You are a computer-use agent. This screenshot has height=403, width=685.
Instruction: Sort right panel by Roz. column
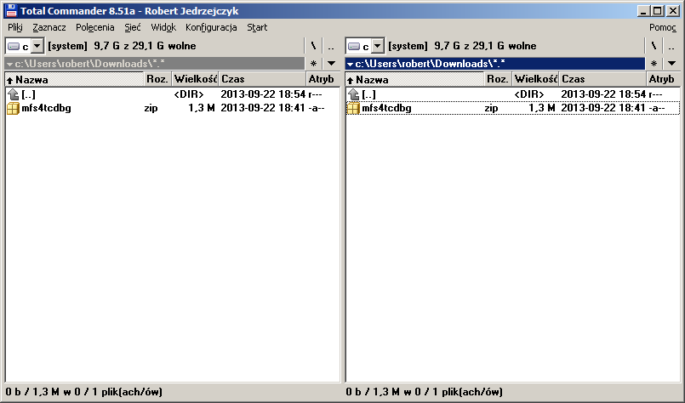click(x=498, y=79)
